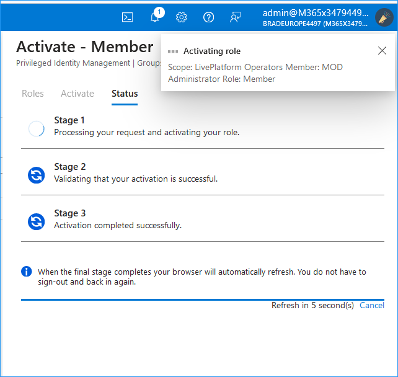398x377 pixels.
Task: Open the notifications bell
Action: click(155, 17)
